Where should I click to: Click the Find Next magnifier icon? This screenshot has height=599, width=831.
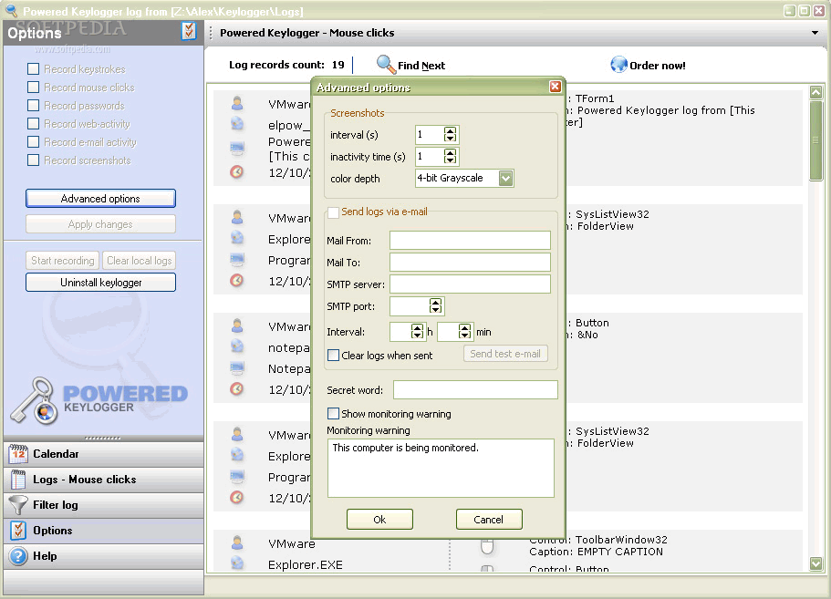[x=386, y=65]
